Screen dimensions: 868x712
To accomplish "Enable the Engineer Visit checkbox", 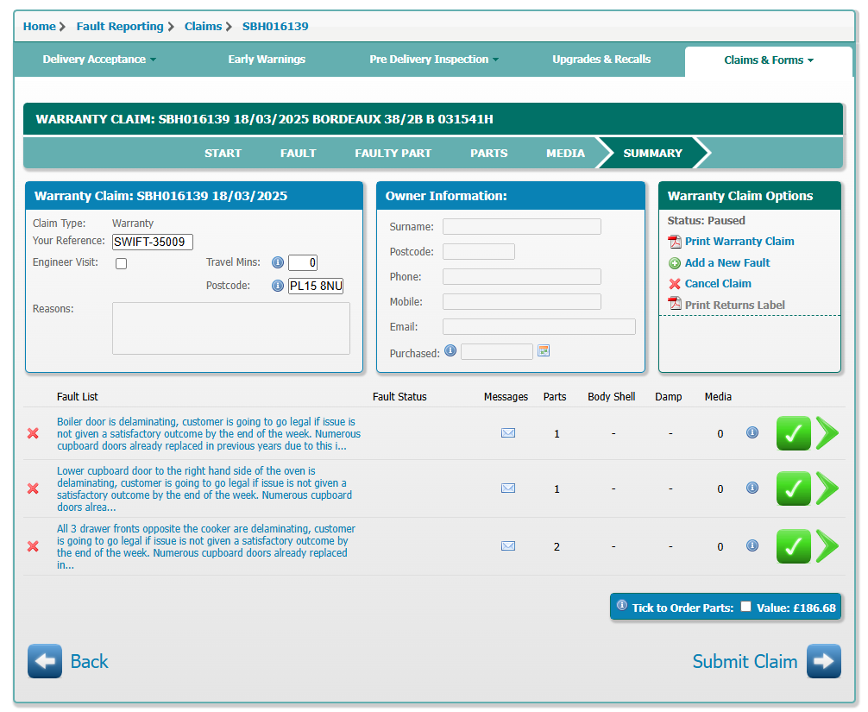I will [122, 263].
